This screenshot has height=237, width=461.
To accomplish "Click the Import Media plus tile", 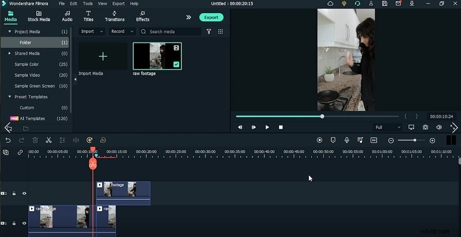I will [103, 56].
